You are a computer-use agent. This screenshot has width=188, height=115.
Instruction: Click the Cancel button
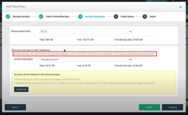click(172, 107)
